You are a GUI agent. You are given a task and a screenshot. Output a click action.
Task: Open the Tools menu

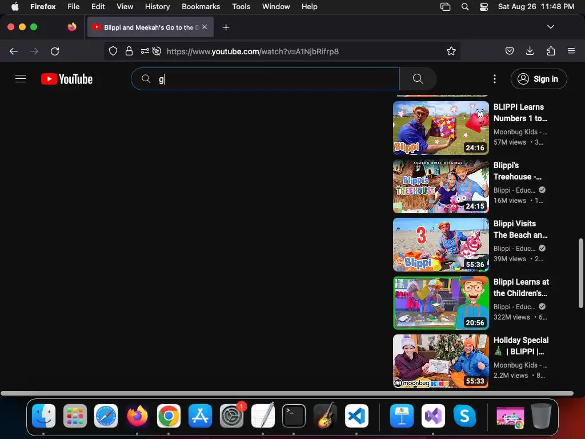pos(242,6)
